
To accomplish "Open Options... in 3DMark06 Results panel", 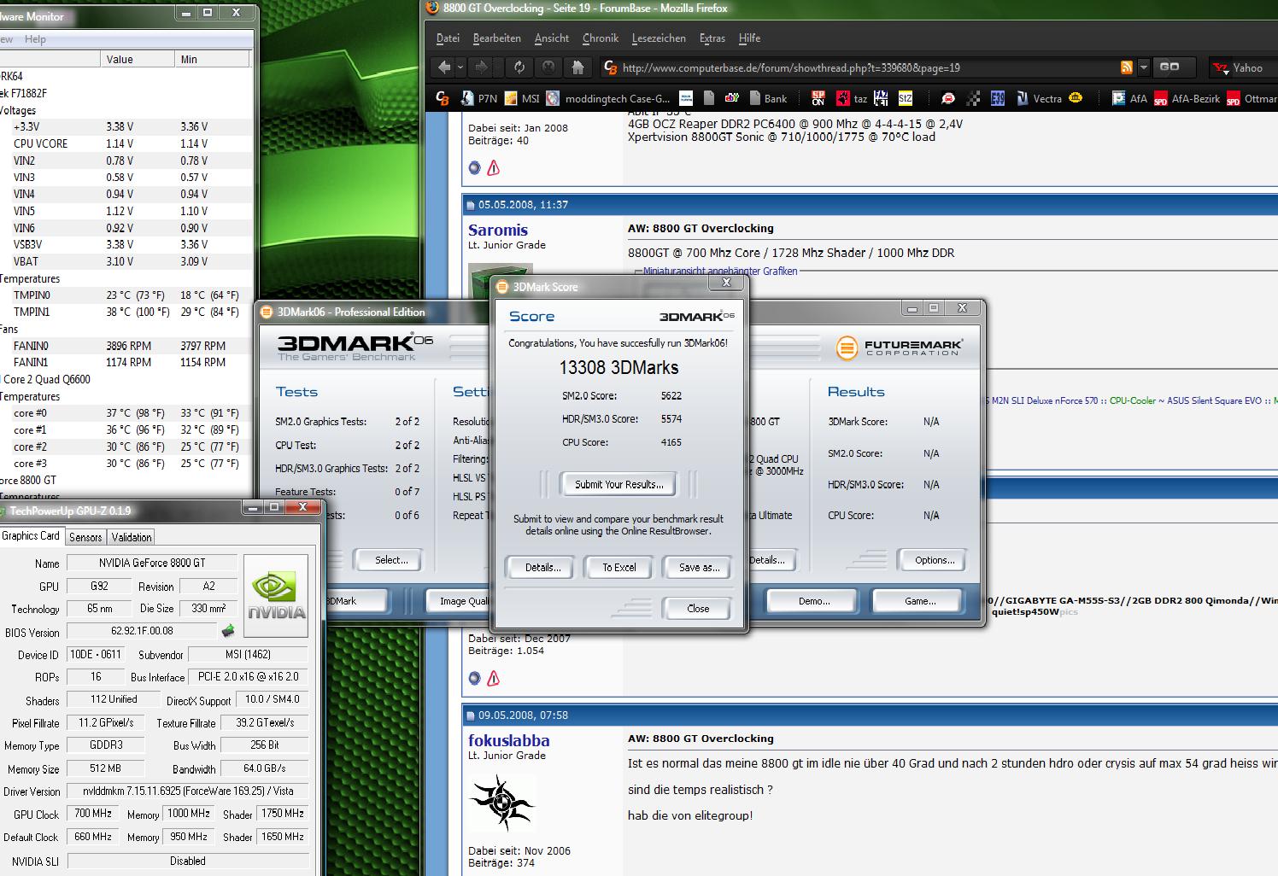I will click(x=935, y=560).
